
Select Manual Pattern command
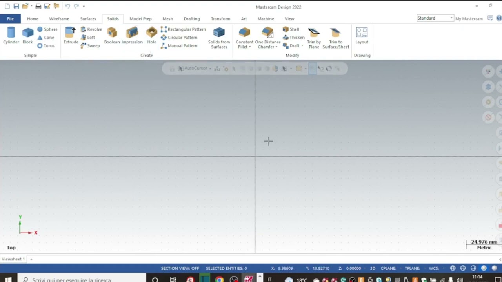[x=179, y=46]
